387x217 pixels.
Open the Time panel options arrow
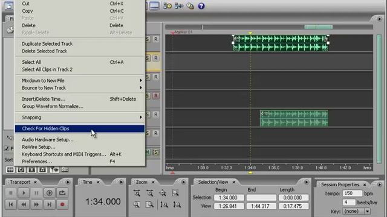point(121,182)
